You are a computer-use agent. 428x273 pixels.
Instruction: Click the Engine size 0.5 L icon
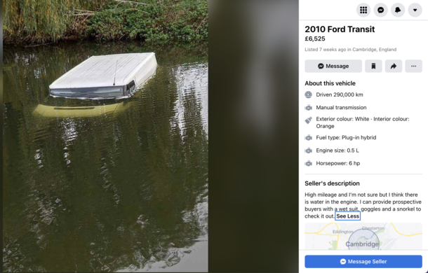[309, 150]
